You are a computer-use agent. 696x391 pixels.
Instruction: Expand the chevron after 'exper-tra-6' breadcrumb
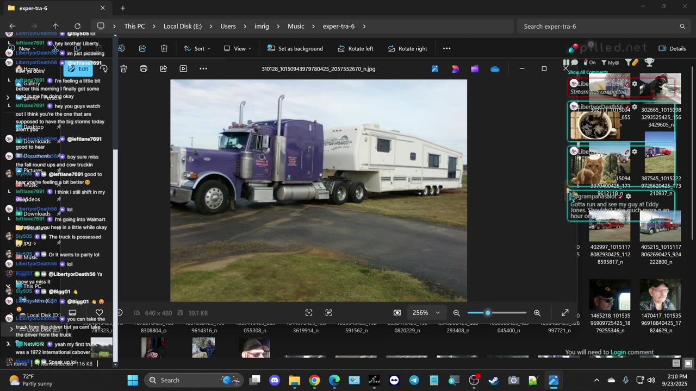coord(364,26)
